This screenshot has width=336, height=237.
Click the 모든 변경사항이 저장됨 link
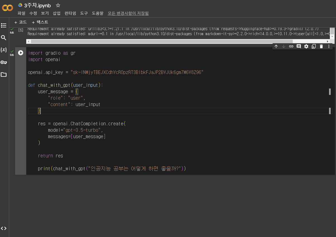click(x=128, y=13)
